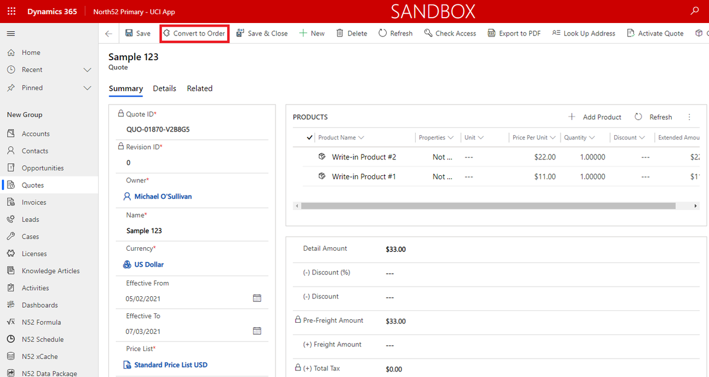Click the Effective From date 05/02/2021
This screenshot has width=709, height=377.
143,299
